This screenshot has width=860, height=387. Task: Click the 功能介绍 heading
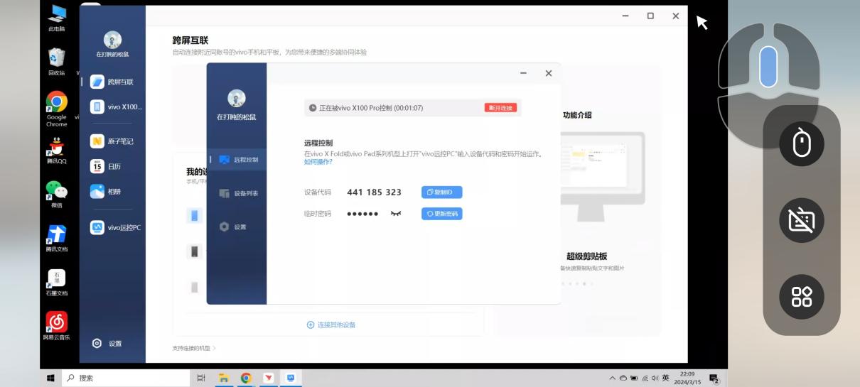tap(577, 115)
